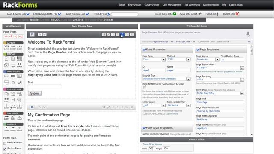Add the Grid element
Viewport: 274px width, 154px height.
point(6,100)
